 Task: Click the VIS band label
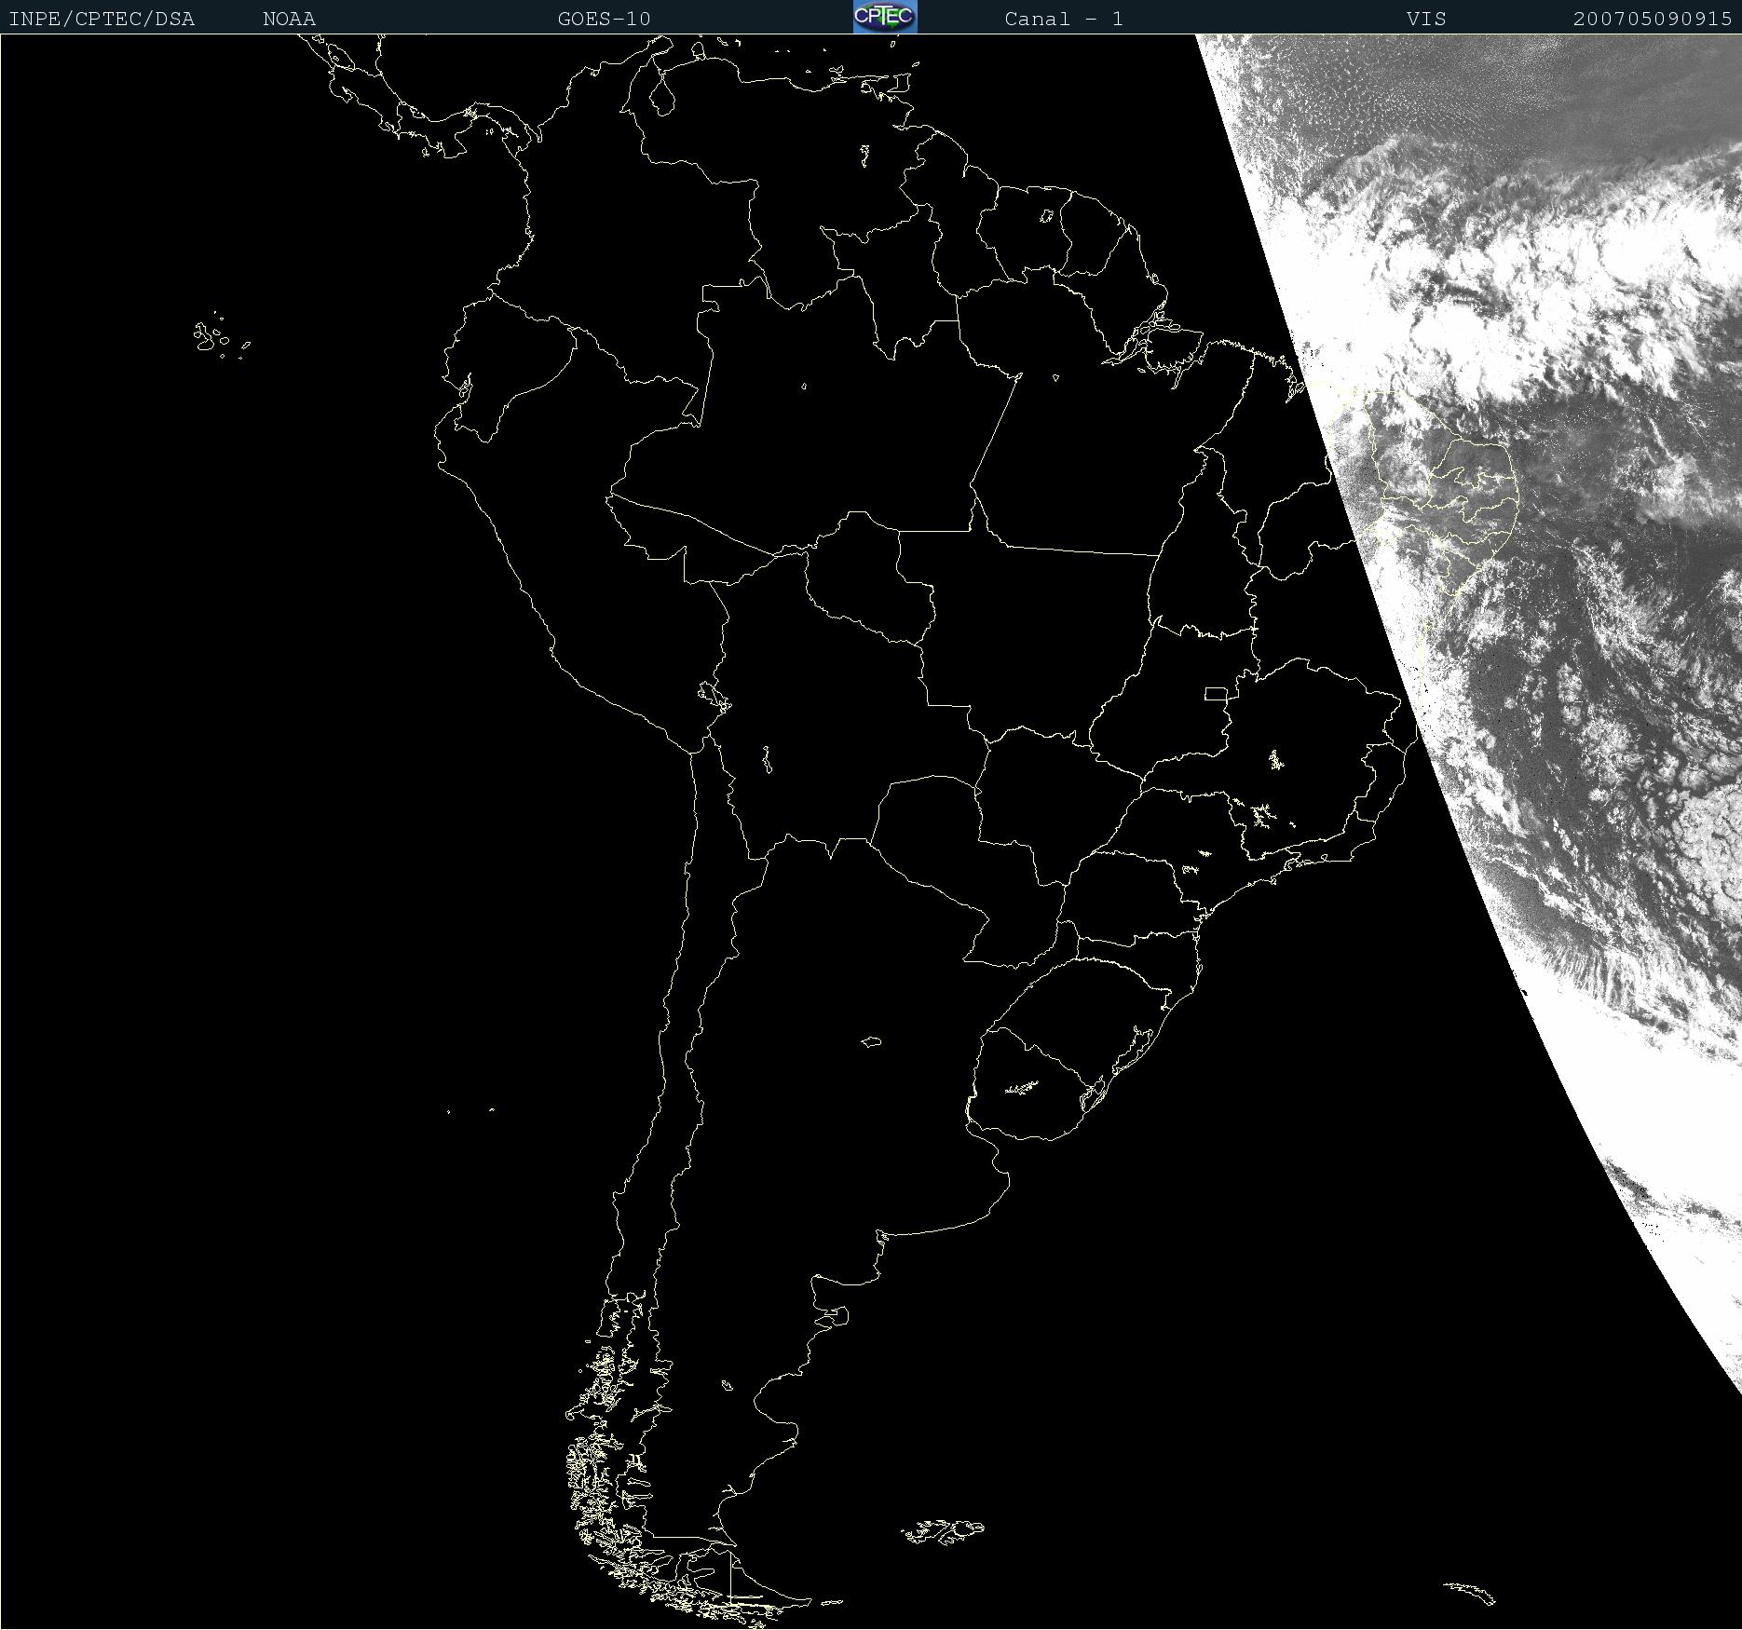click(x=1426, y=19)
